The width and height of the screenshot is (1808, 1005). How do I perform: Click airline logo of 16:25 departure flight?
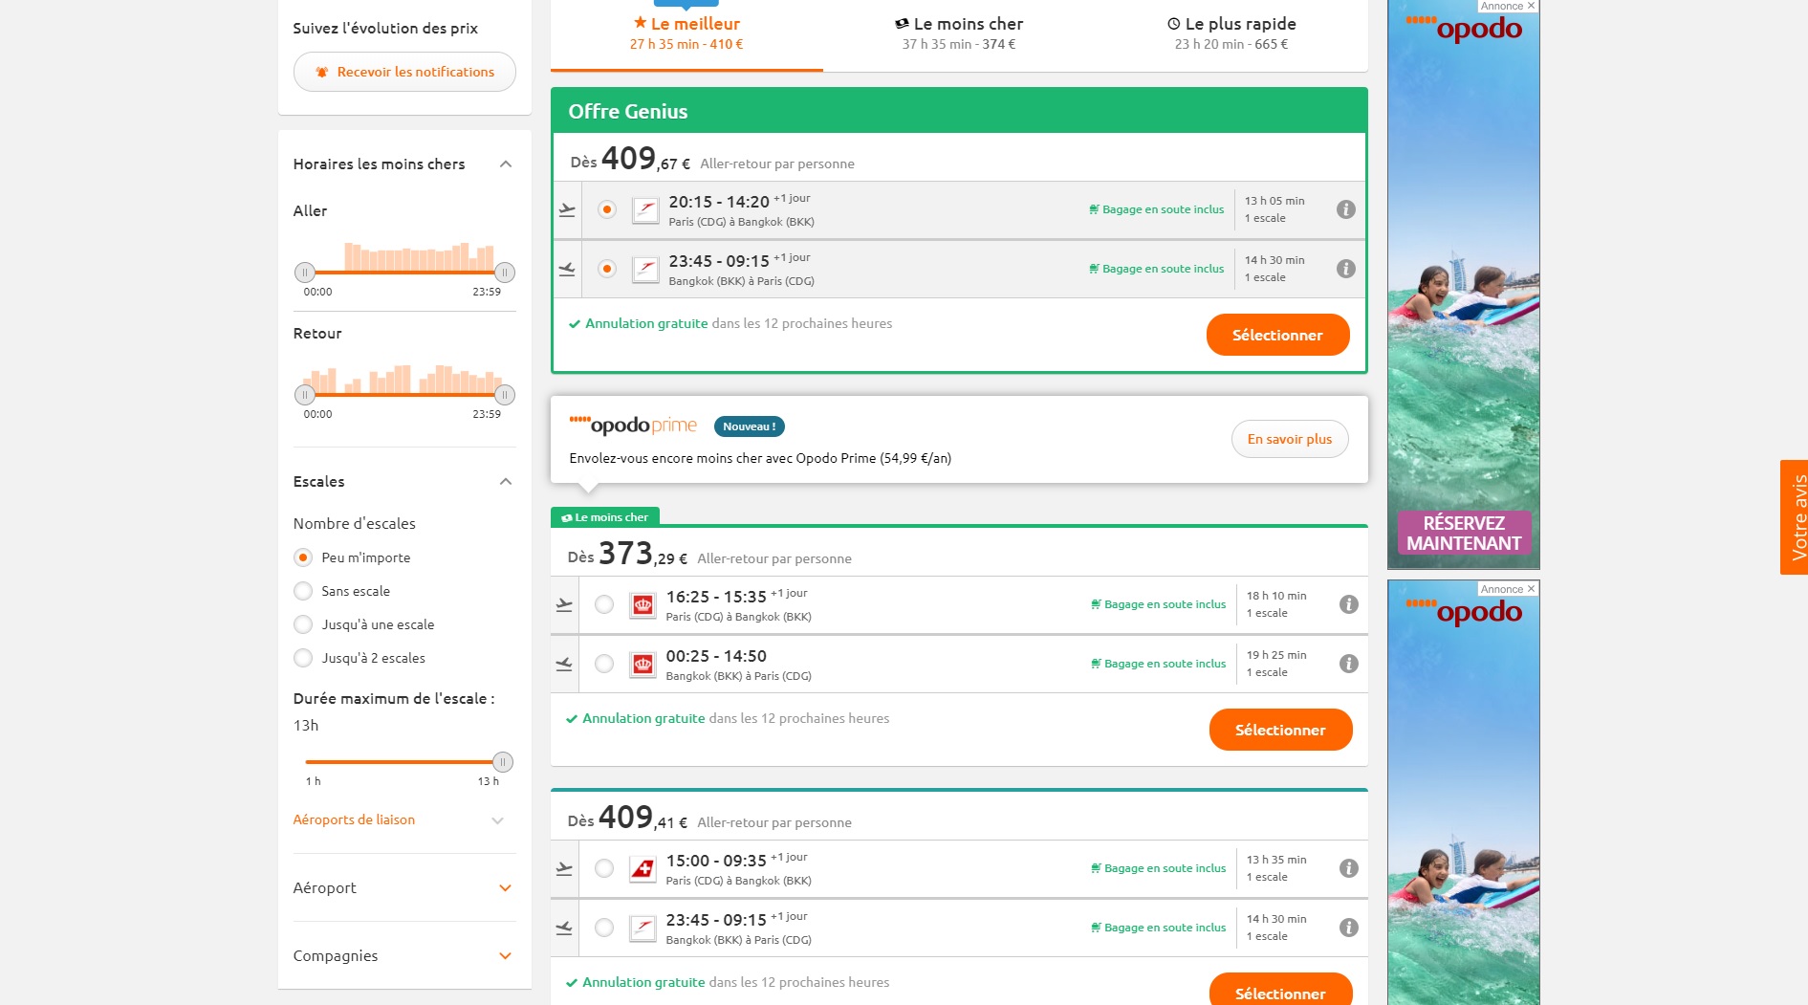[x=643, y=605]
